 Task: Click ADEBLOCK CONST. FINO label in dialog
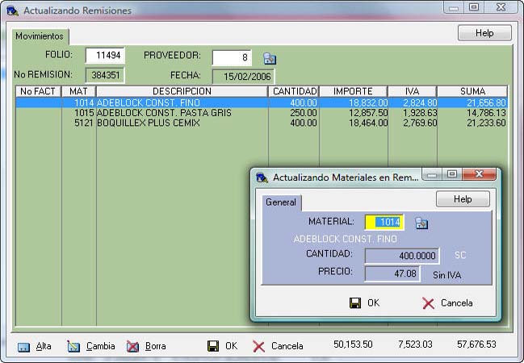tap(346, 239)
